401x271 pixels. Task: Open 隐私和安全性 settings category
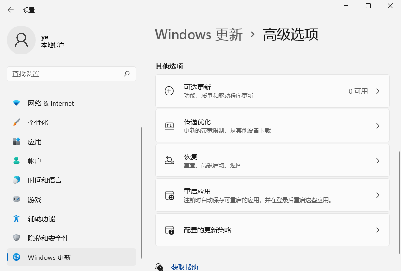(x=71, y=238)
